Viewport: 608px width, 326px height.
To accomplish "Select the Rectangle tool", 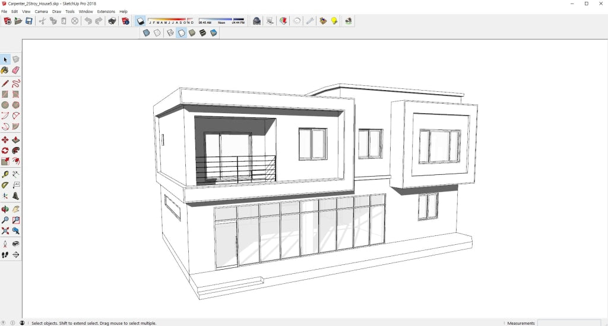I will click(5, 94).
